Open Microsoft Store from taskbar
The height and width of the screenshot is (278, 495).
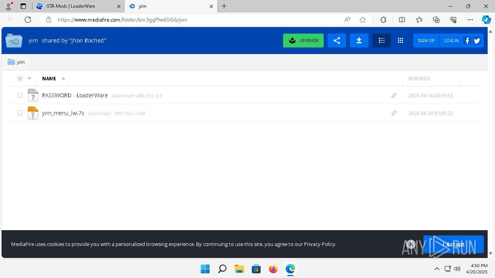256,269
